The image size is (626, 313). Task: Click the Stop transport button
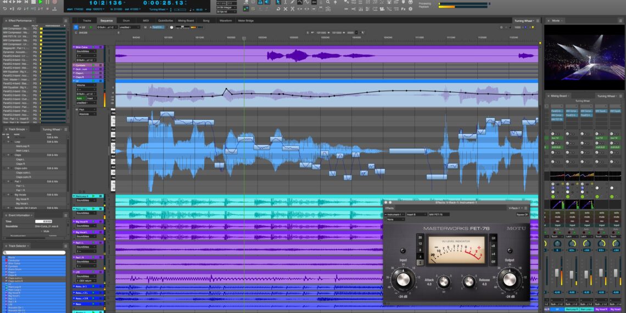point(33,2)
